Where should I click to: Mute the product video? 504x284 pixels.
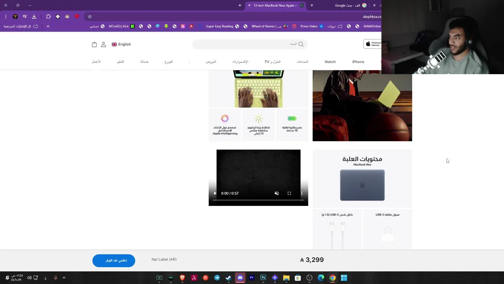[x=276, y=193]
